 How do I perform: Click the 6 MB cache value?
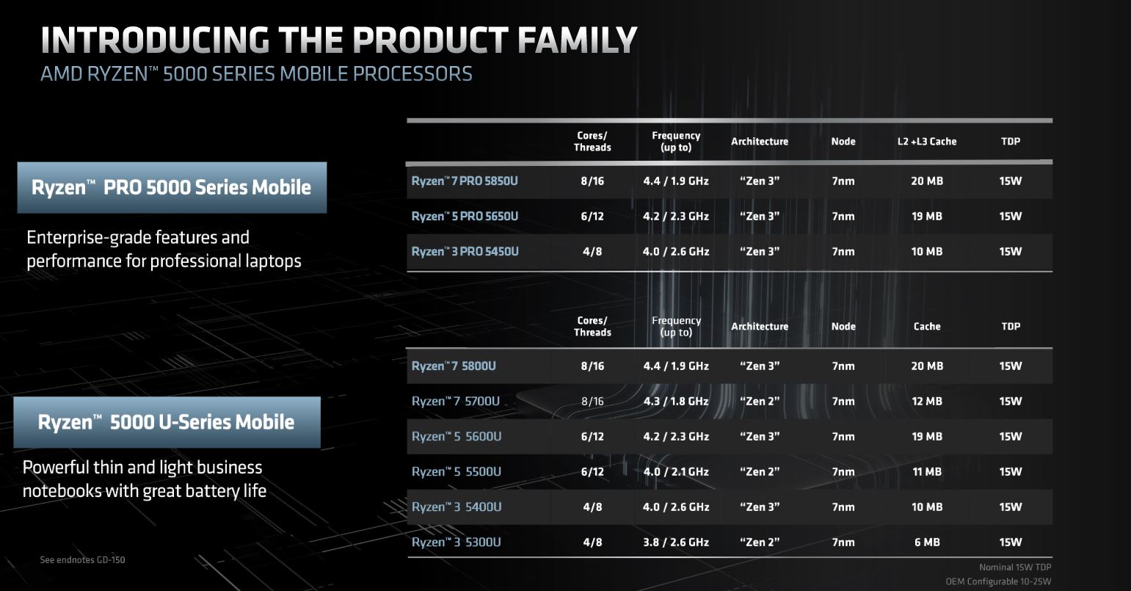pos(927,542)
